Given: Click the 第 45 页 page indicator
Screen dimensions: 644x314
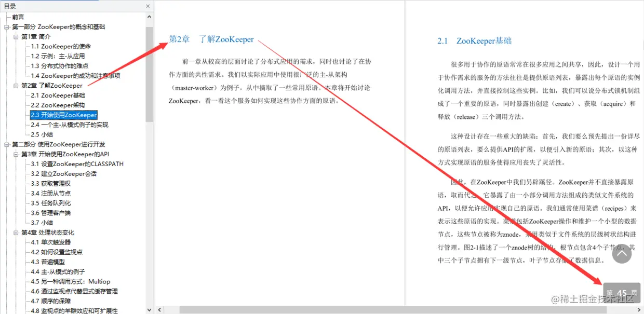Looking at the screenshot, I should tap(622, 293).
